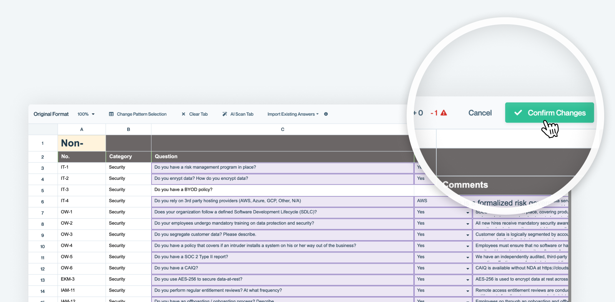Click the 'Question' header cell
This screenshot has height=302, width=615.
283,157
